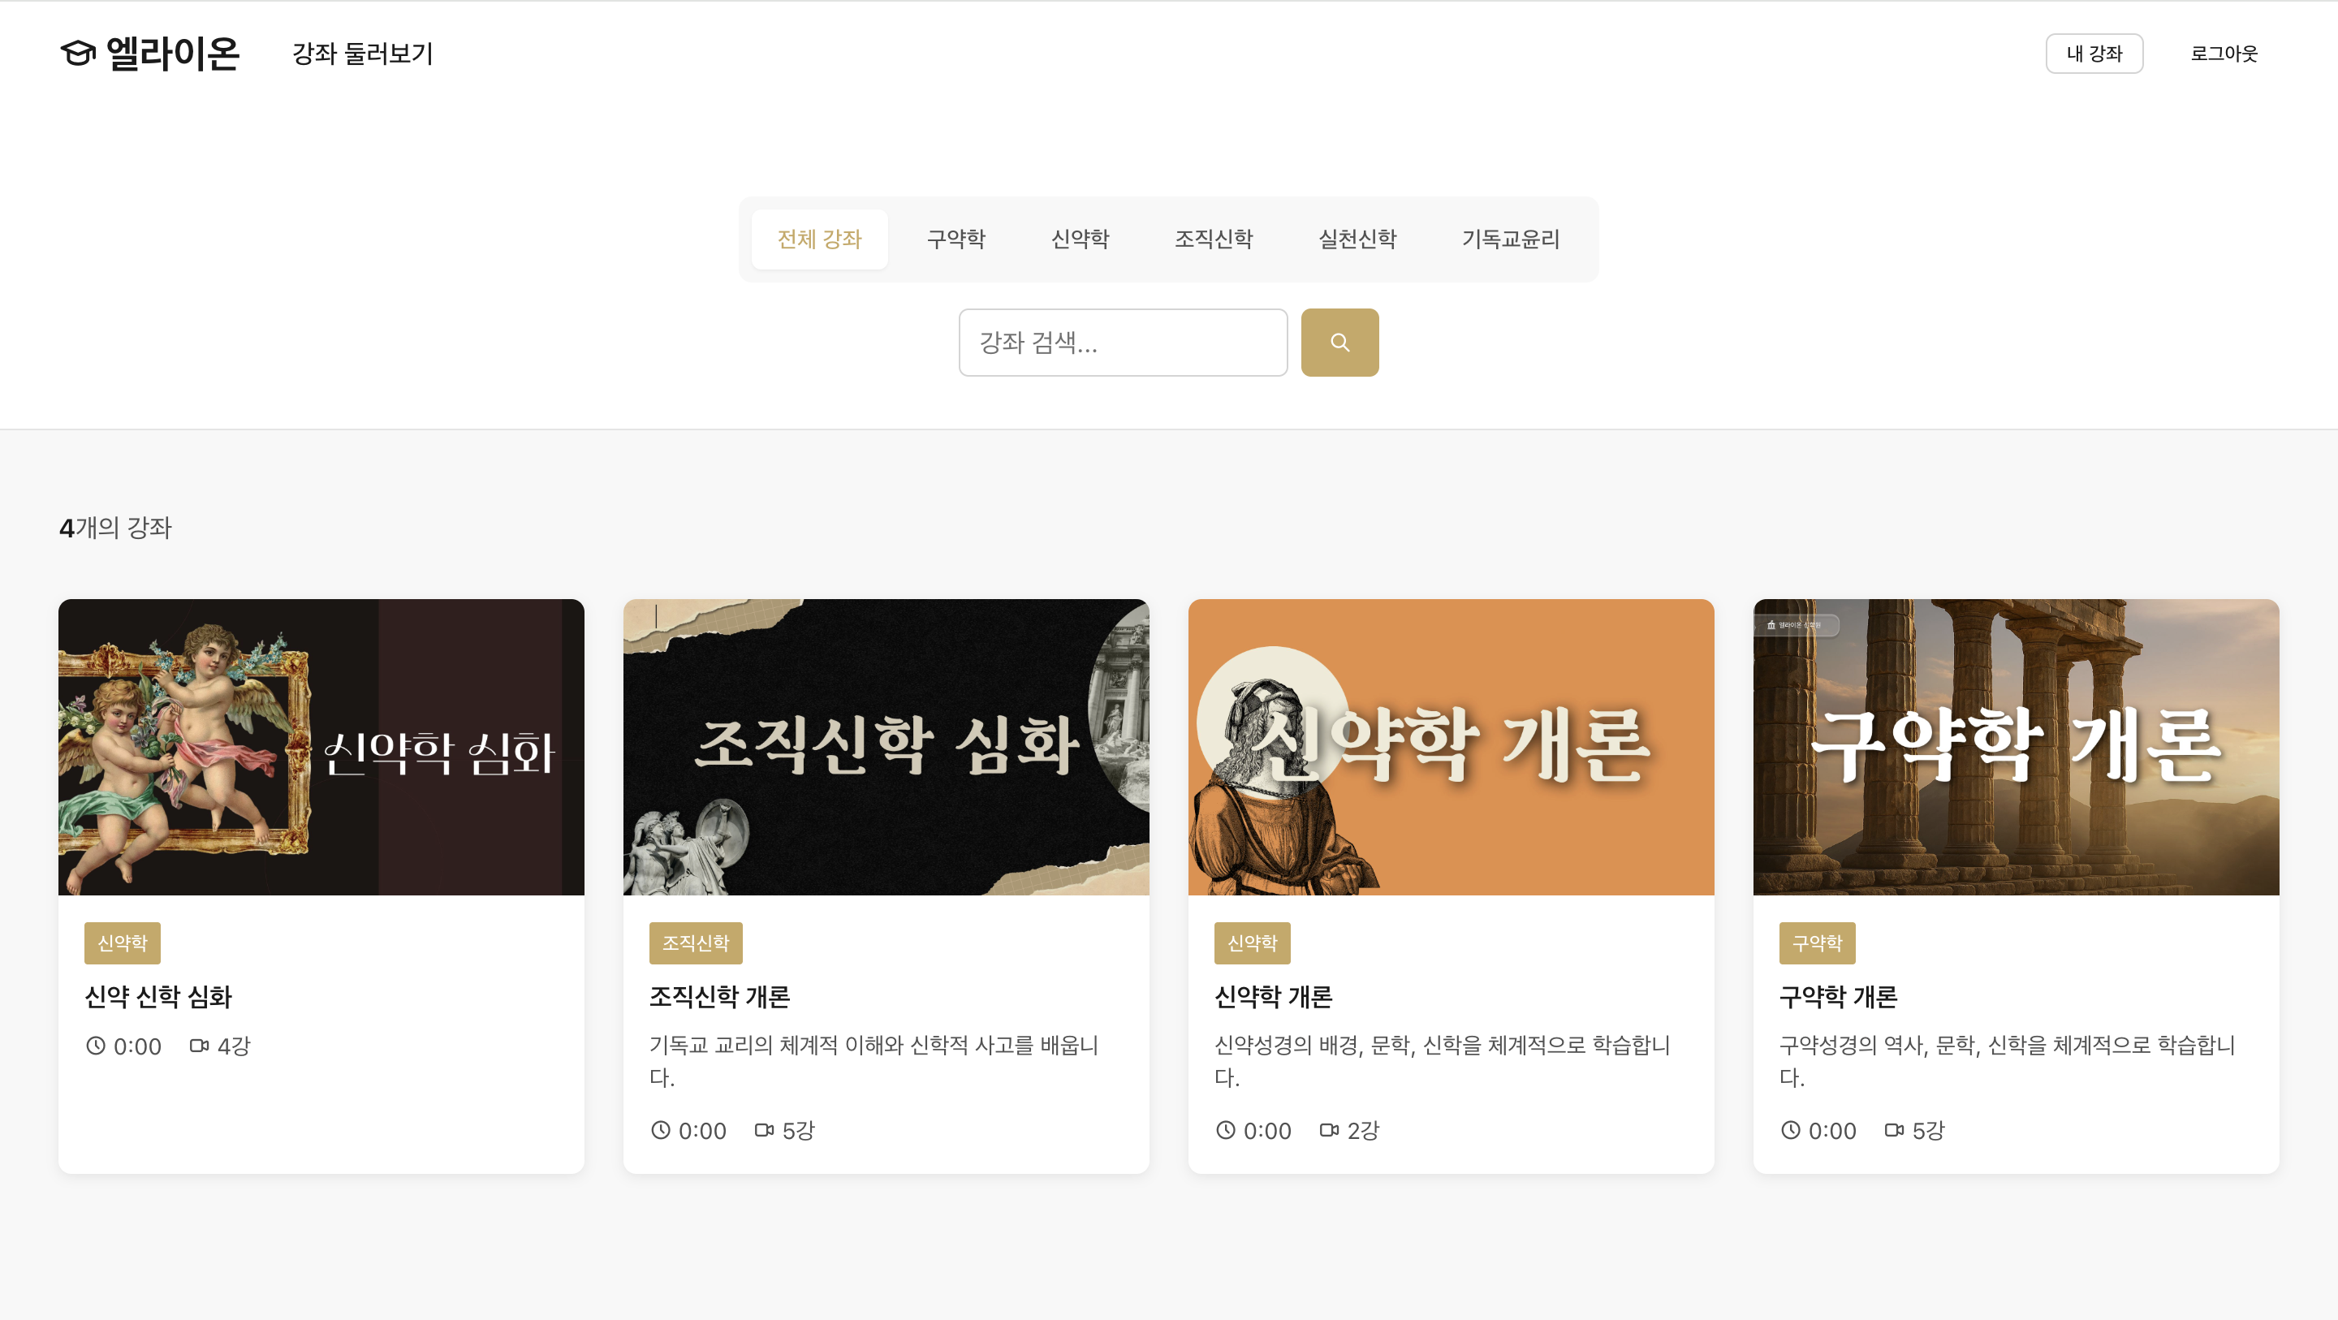Screen dimensions: 2338x1320
Task: Click the video icon beside 2강
Action: click(1329, 1130)
